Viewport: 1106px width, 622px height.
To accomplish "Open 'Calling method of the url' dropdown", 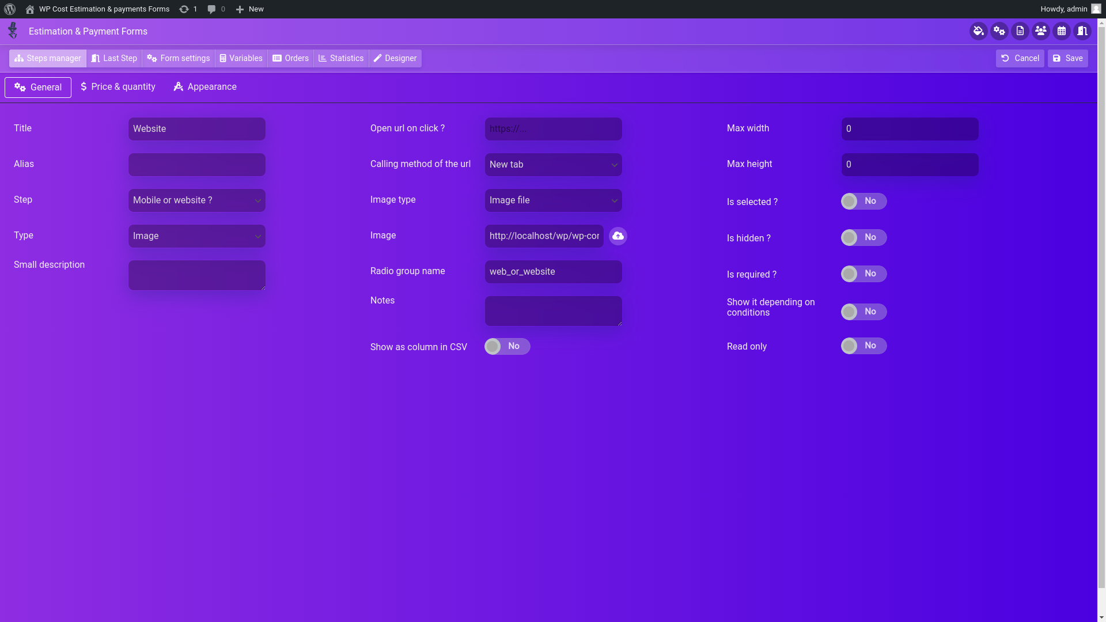I will [x=553, y=165].
